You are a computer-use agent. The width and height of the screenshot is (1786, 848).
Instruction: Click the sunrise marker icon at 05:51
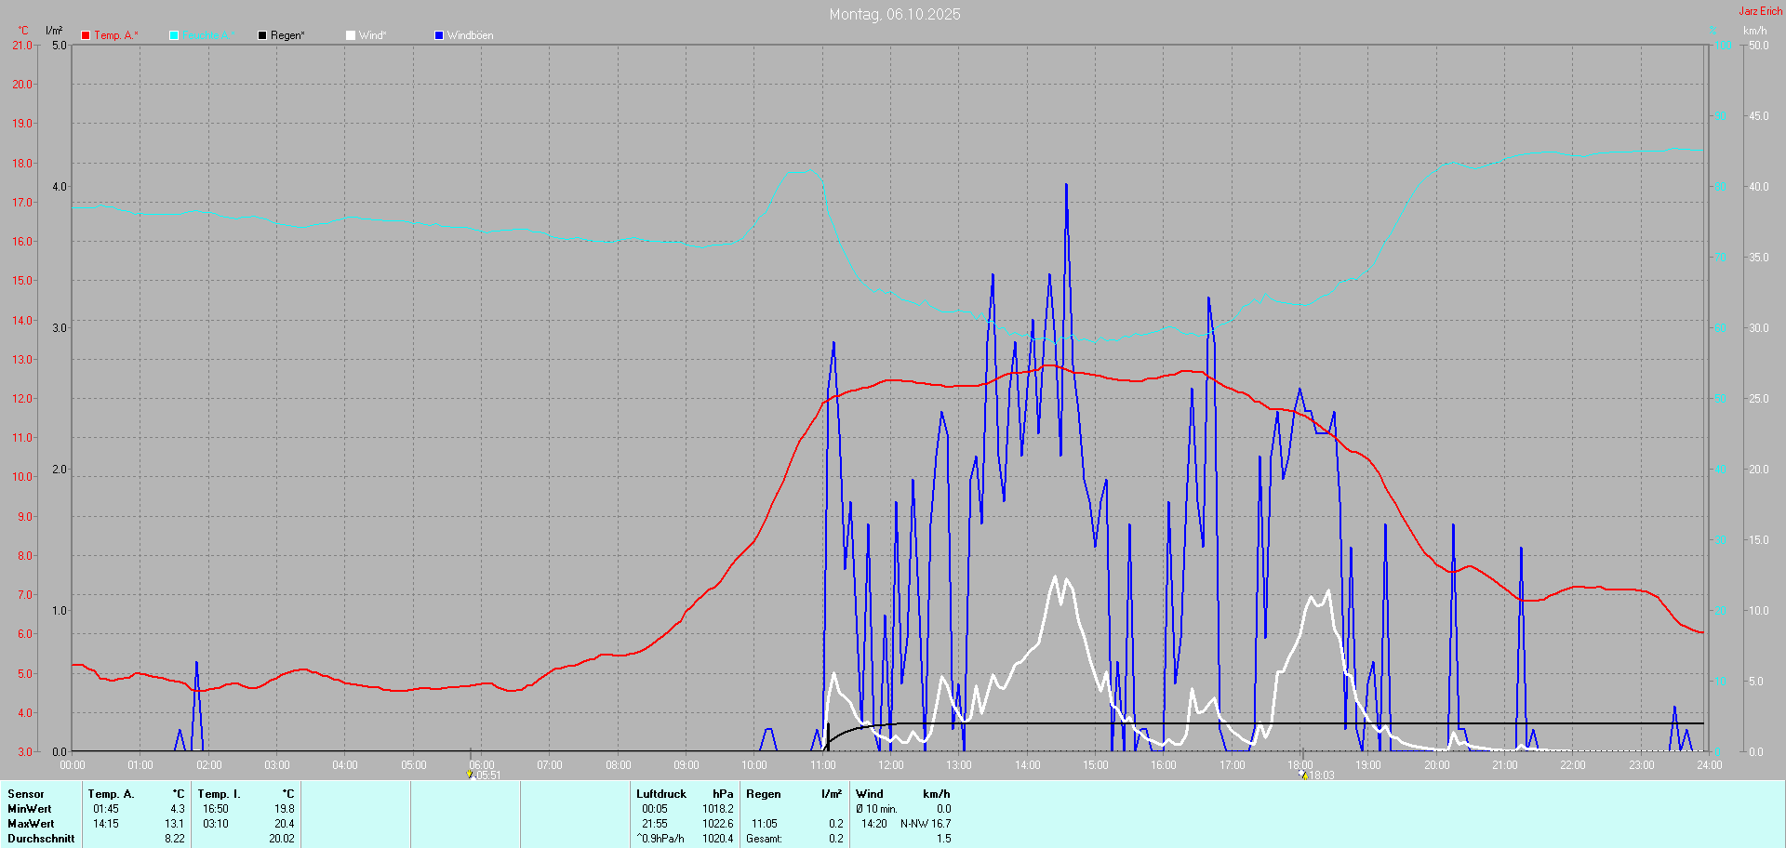pyautogui.click(x=470, y=775)
